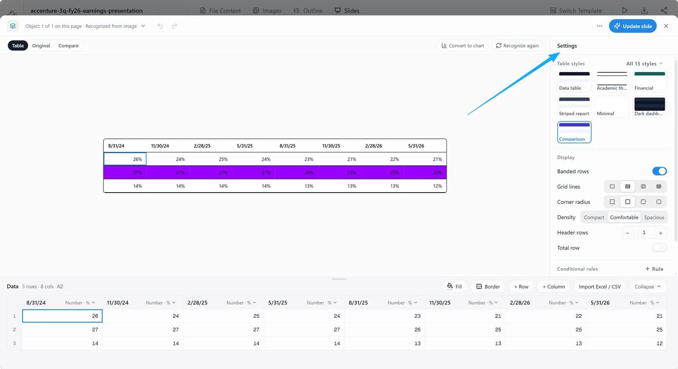The width and height of the screenshot is (678, 369).
Task: Open the Collapse dropdown
Action: pos(648,286)
